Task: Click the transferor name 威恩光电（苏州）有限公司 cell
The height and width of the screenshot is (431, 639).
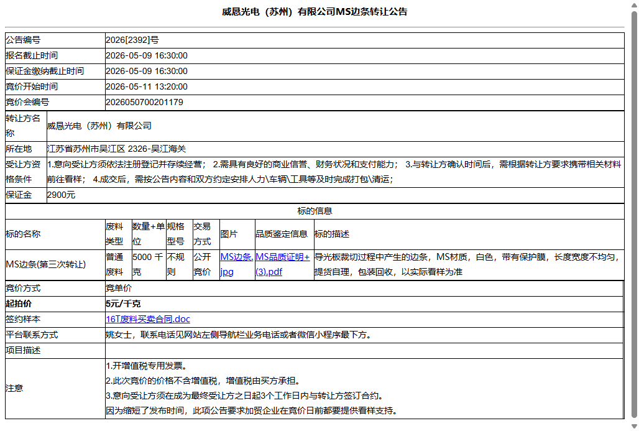Action: [335, 126]
